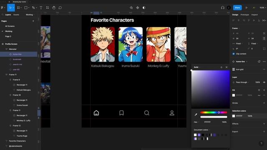This screenshot has width=267, height=150.
Task: Select the Comment tool
Action: click(x=60, y=7)
